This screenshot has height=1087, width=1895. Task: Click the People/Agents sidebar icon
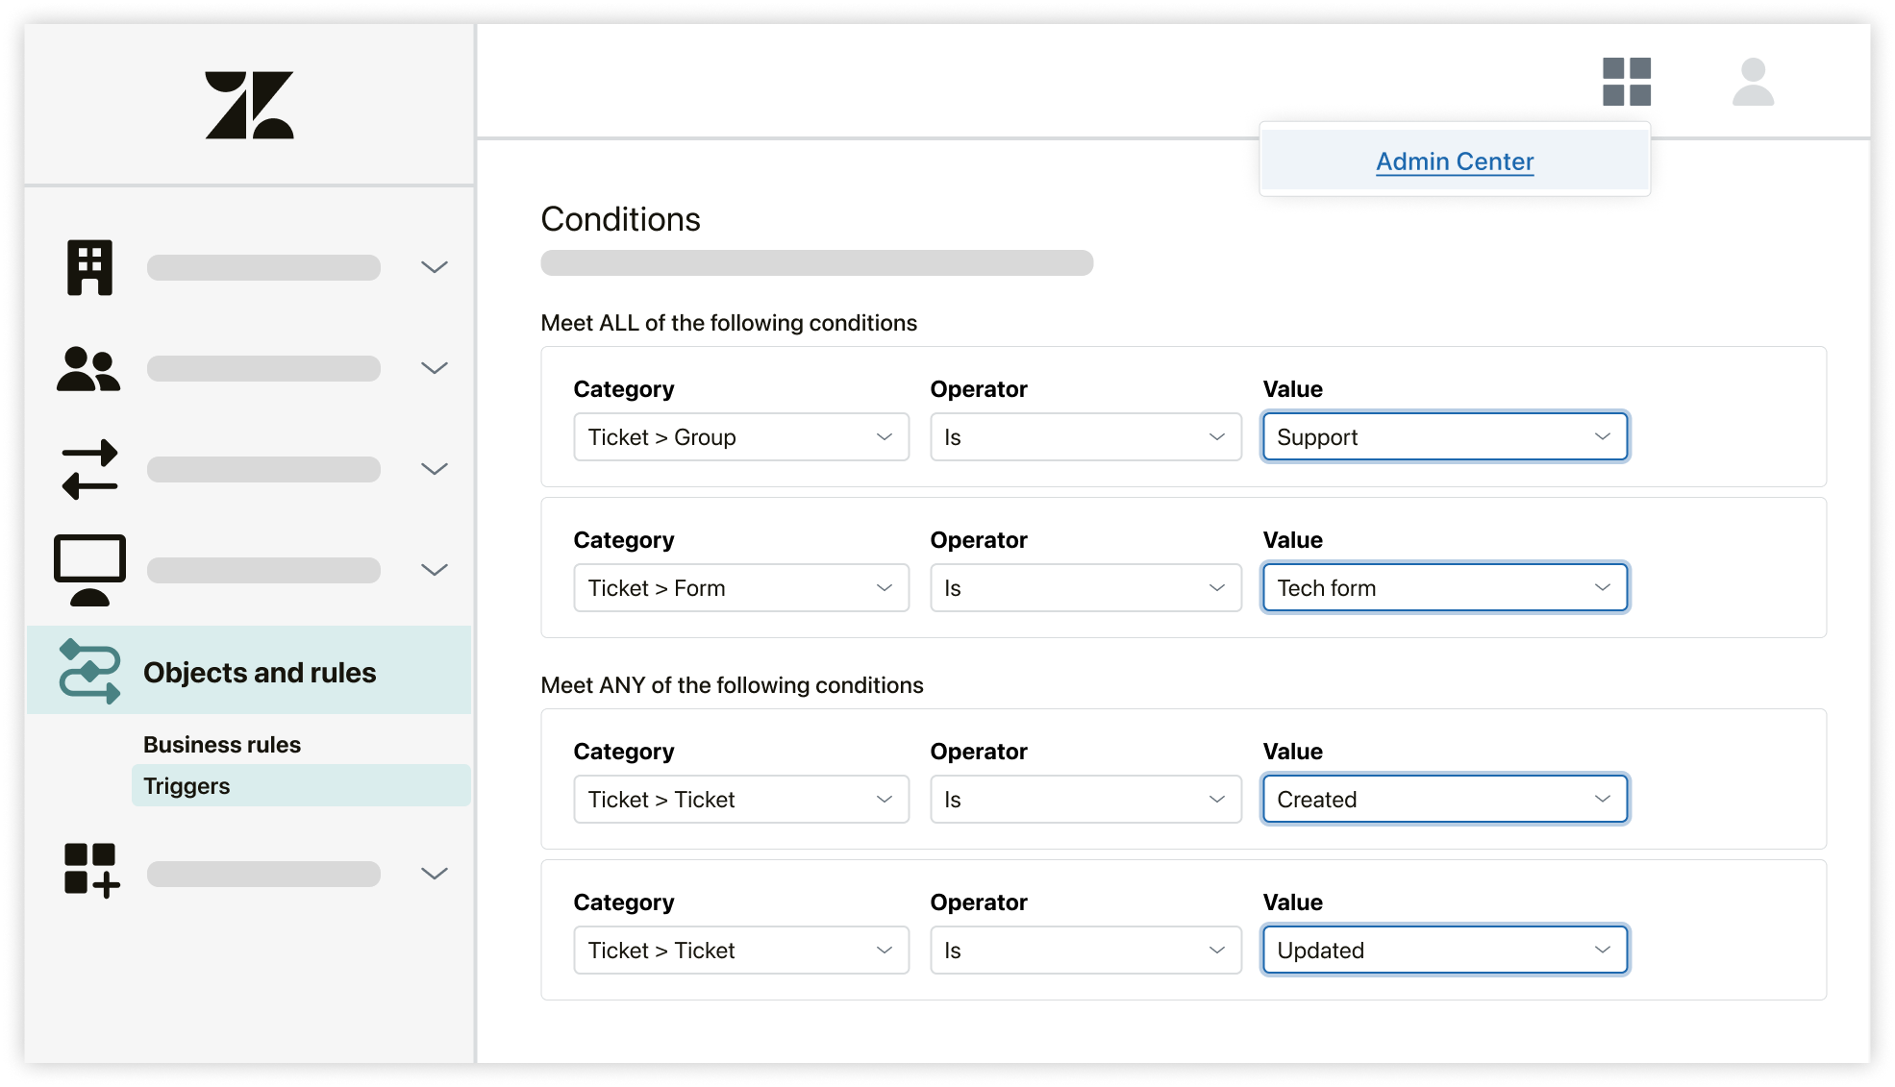point(87,368)
